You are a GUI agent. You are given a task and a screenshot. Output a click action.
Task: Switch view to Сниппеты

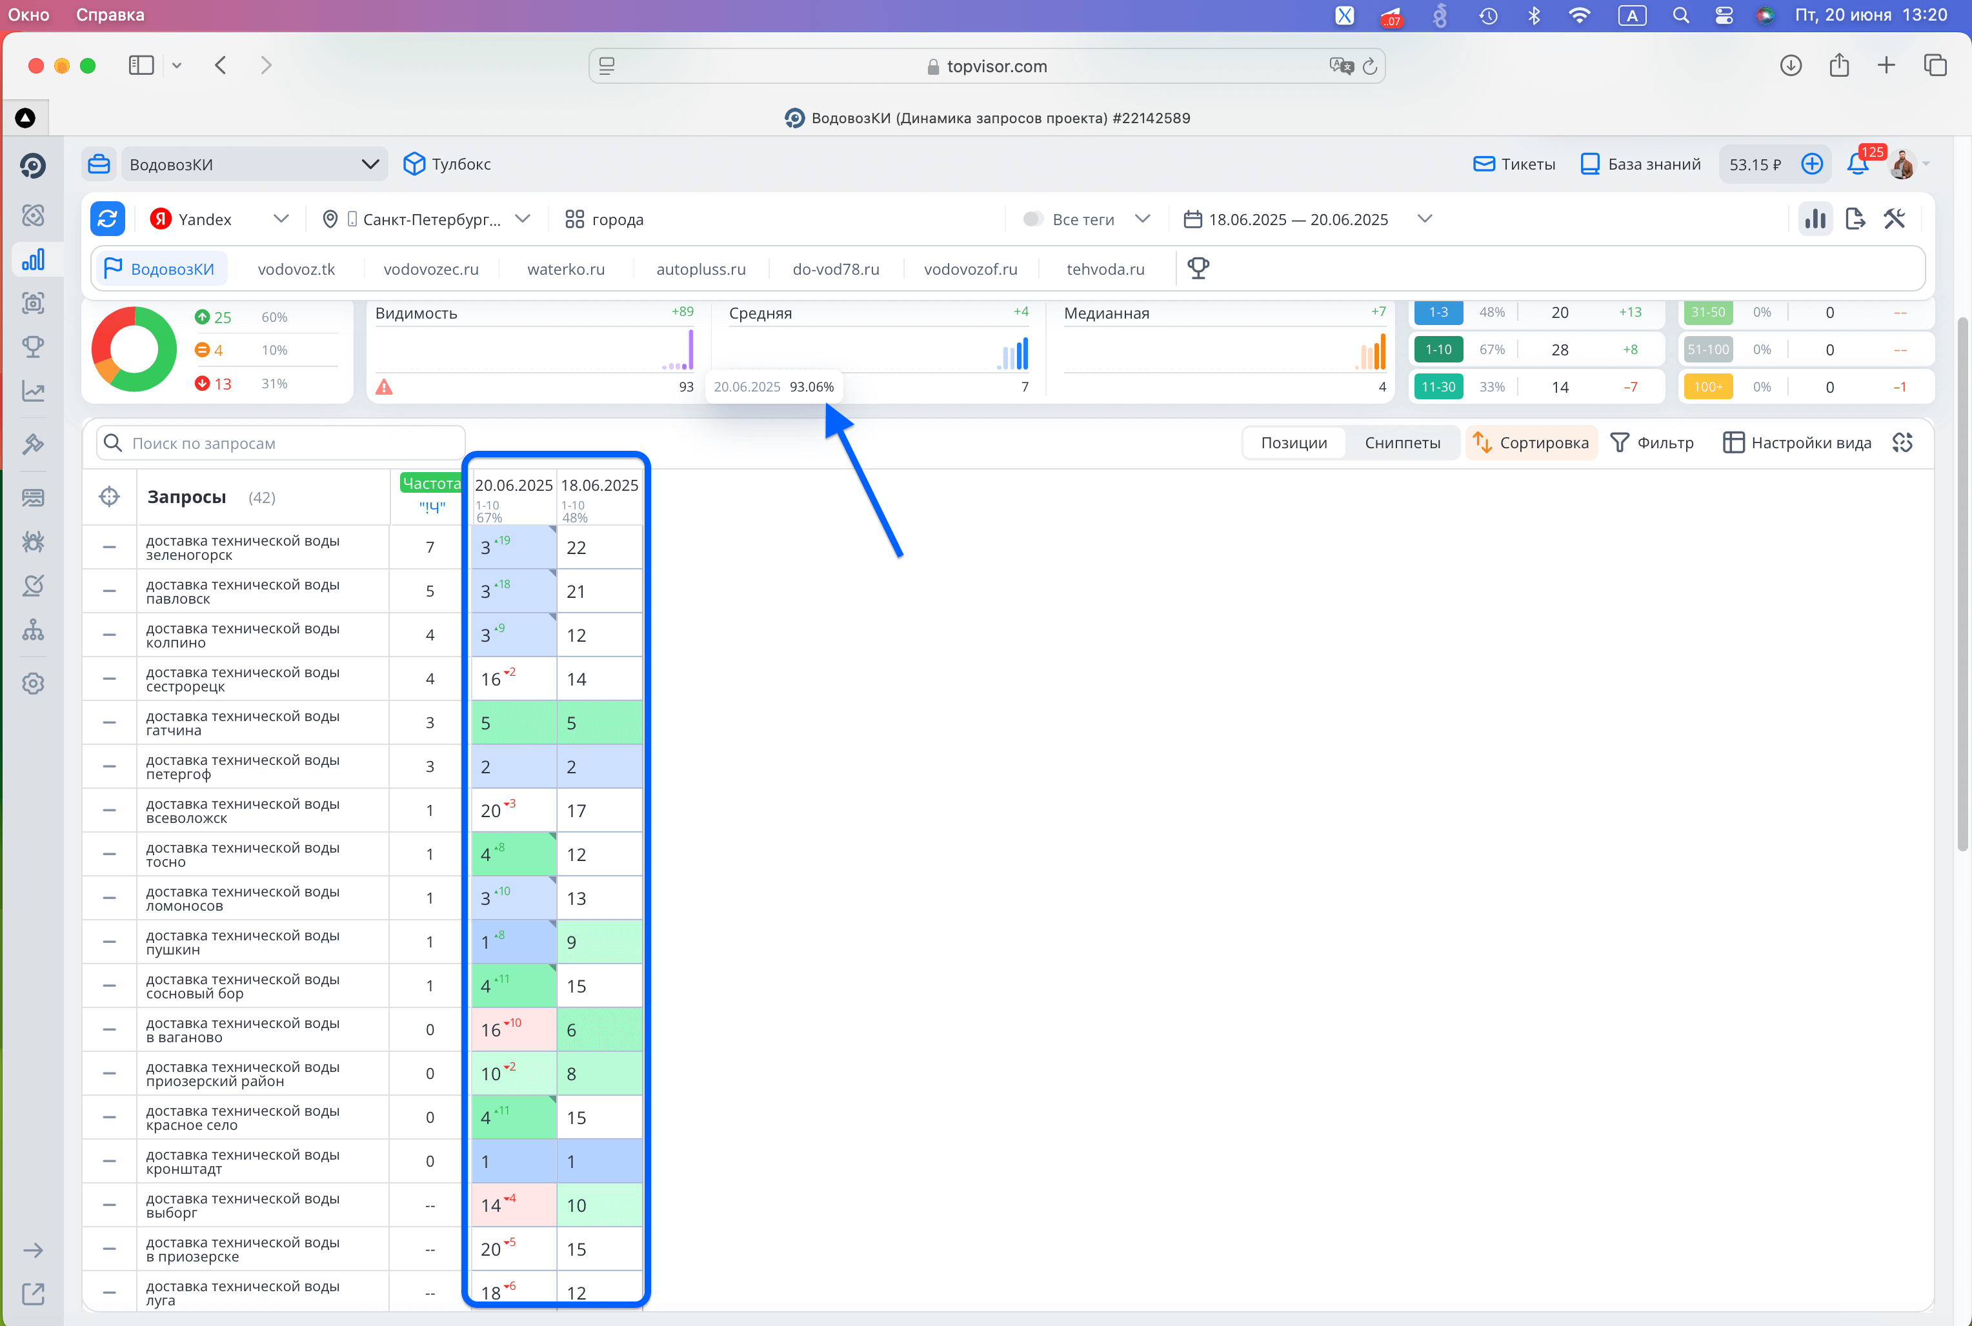click(1402, 443)
